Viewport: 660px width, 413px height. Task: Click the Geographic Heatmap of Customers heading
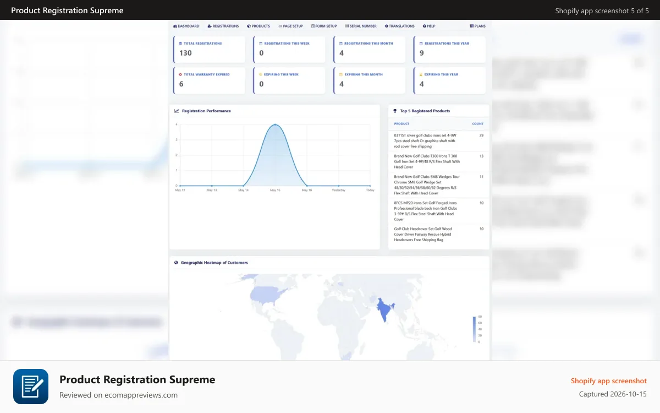[215, 263]
